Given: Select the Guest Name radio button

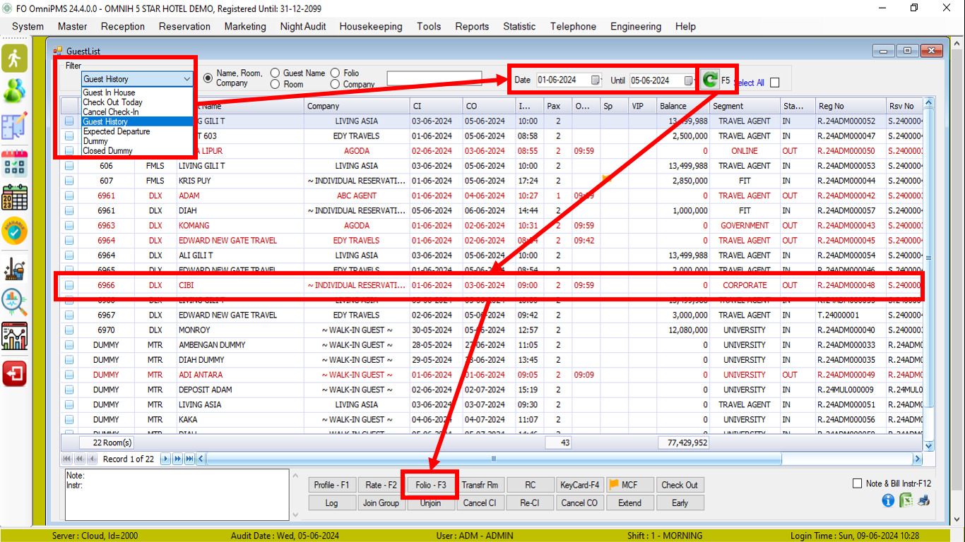Looking at the screenshot, I should pyautogui.click(x=276, y=73).
